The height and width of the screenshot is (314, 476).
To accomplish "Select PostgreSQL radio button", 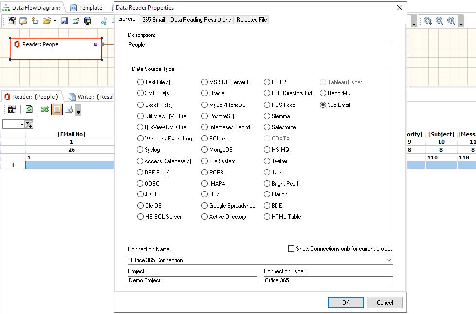I will [x=204, y=116].
